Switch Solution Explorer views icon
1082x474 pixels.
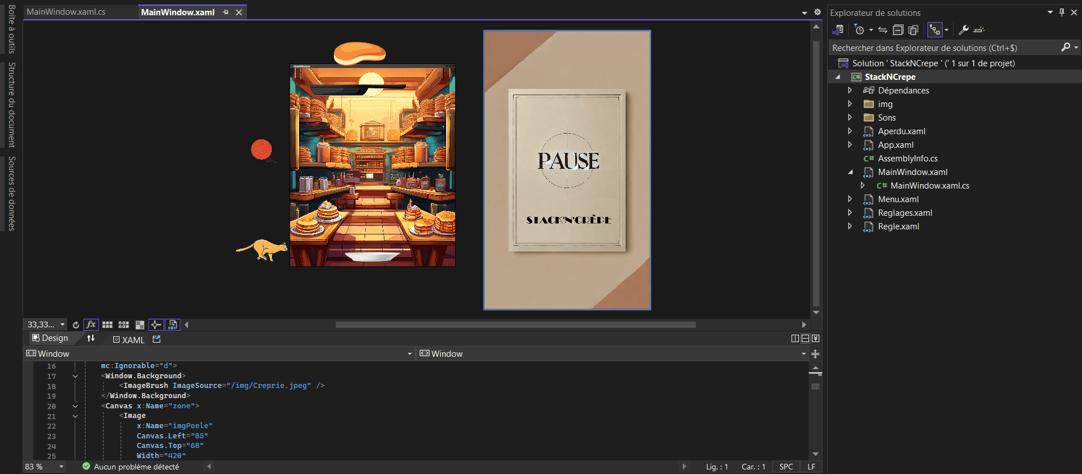[838, 30]
